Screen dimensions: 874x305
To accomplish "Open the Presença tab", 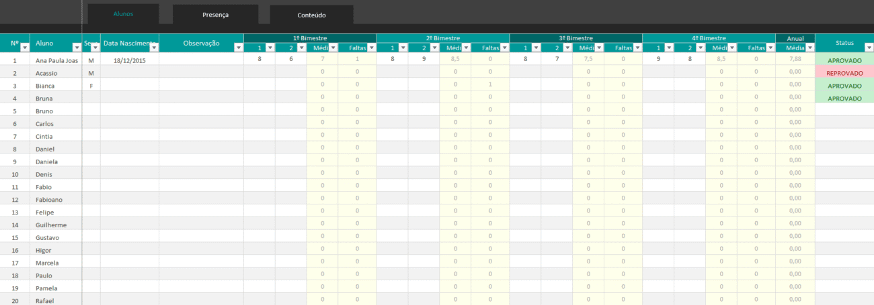I will 215,15.
